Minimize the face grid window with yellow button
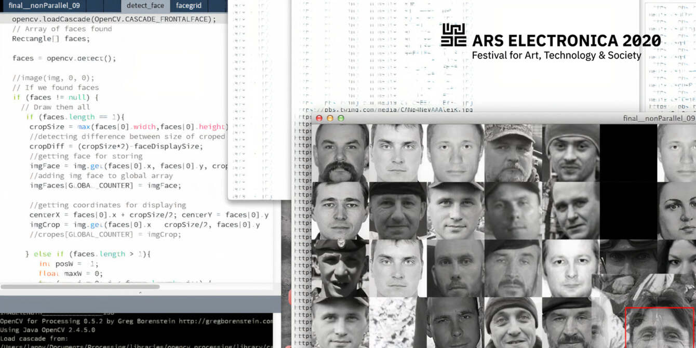The height and width of the screenshot is (348, 696). [x=330, y=118]
